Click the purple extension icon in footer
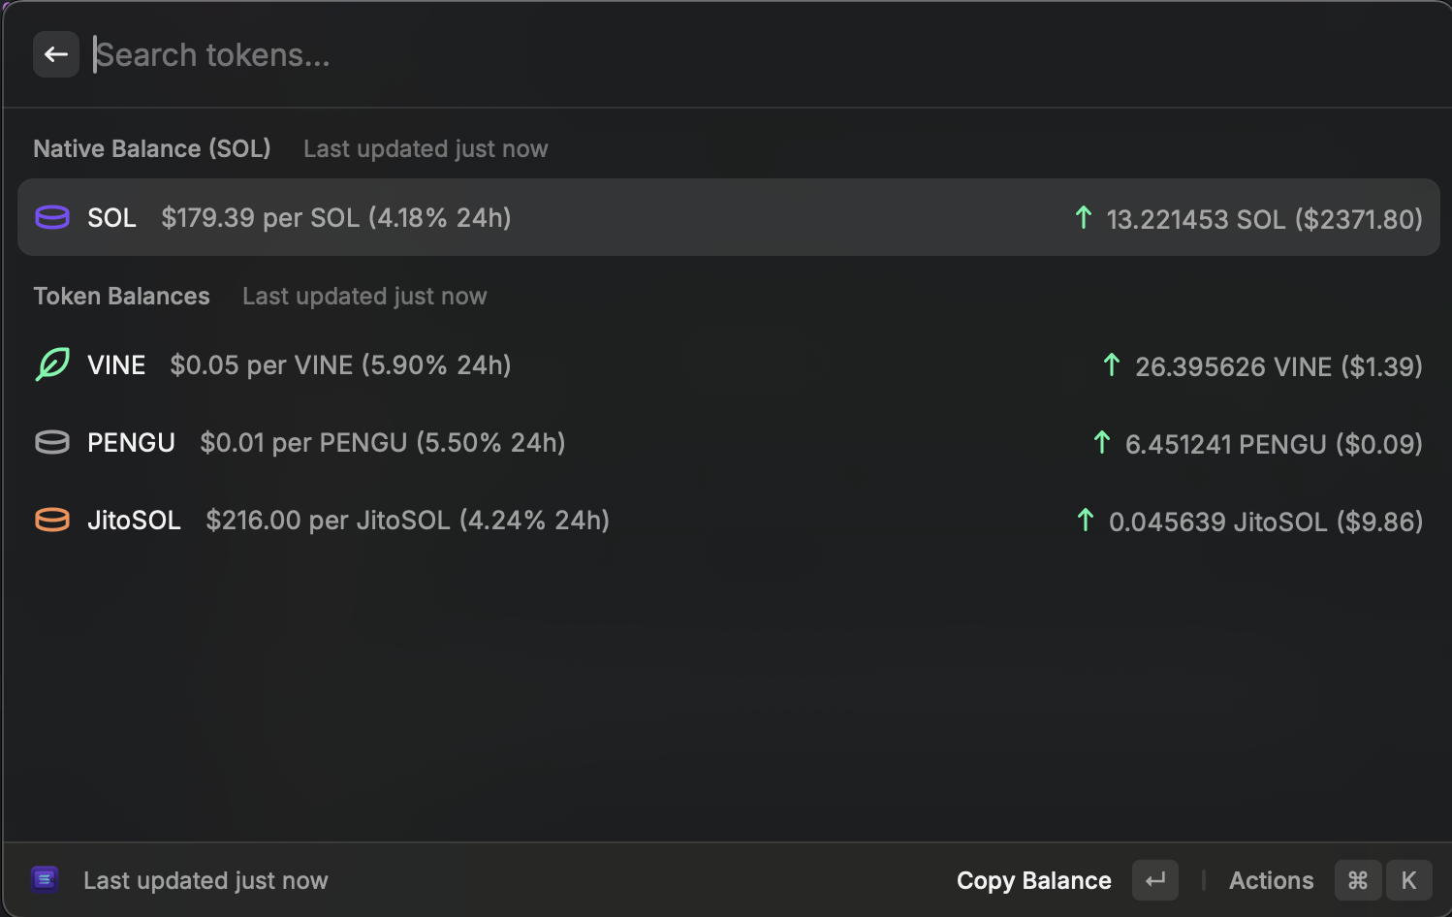 (x=45, y=879)
